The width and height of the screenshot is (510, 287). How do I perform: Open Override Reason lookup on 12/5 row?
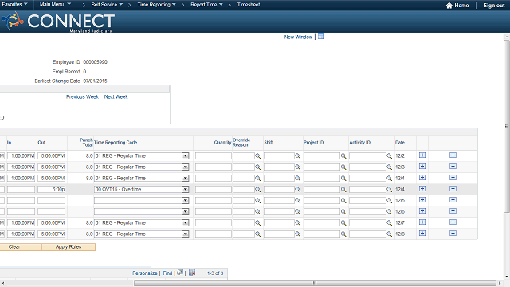click(x=258, y=201)
